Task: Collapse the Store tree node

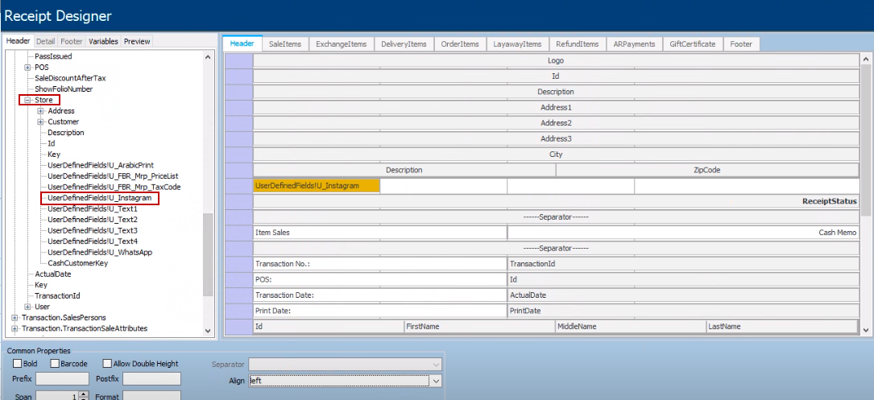Action: coord(27,101)
